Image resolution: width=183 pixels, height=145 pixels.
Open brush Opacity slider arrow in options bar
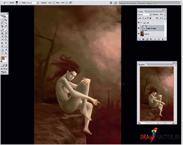pyautogui.click(x=54, y=2)
